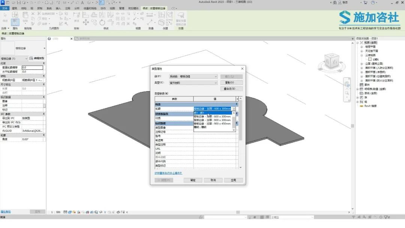Open the 这些属性执行什么操作? help link
405x228 pixels.
click(x=168, y=173)
